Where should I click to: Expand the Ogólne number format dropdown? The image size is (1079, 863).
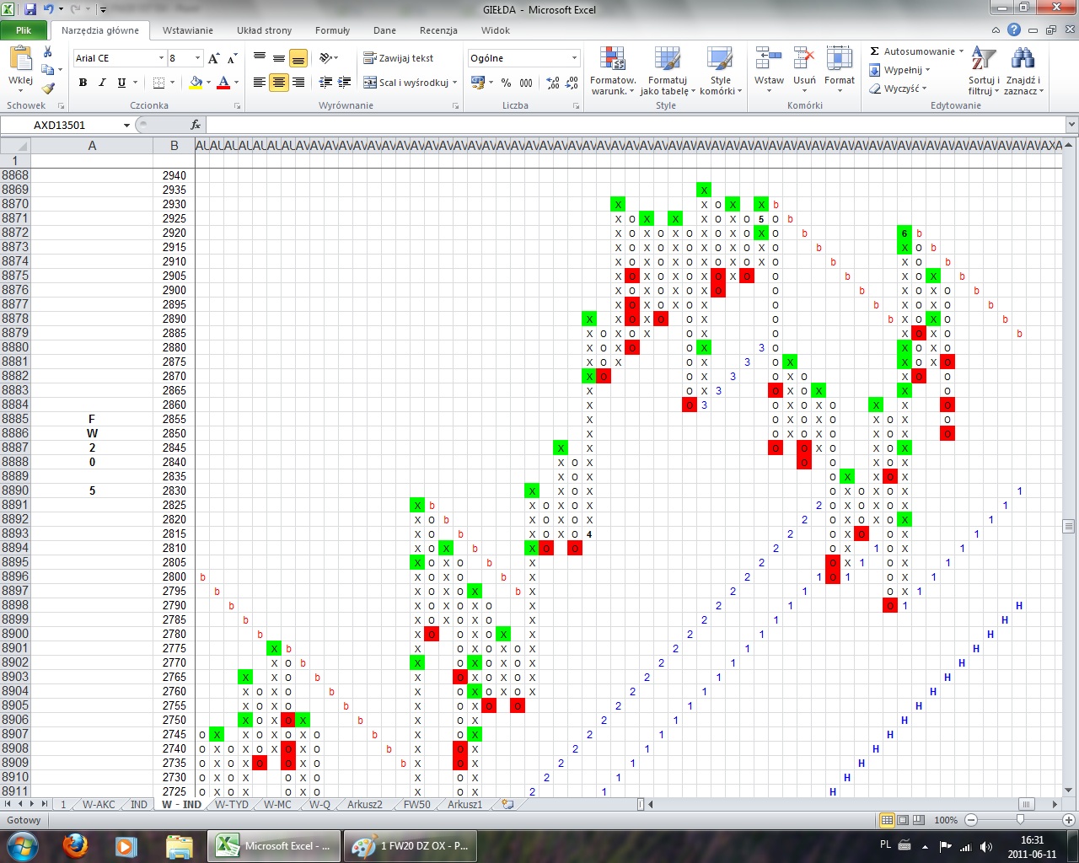(x=574, y=58)
